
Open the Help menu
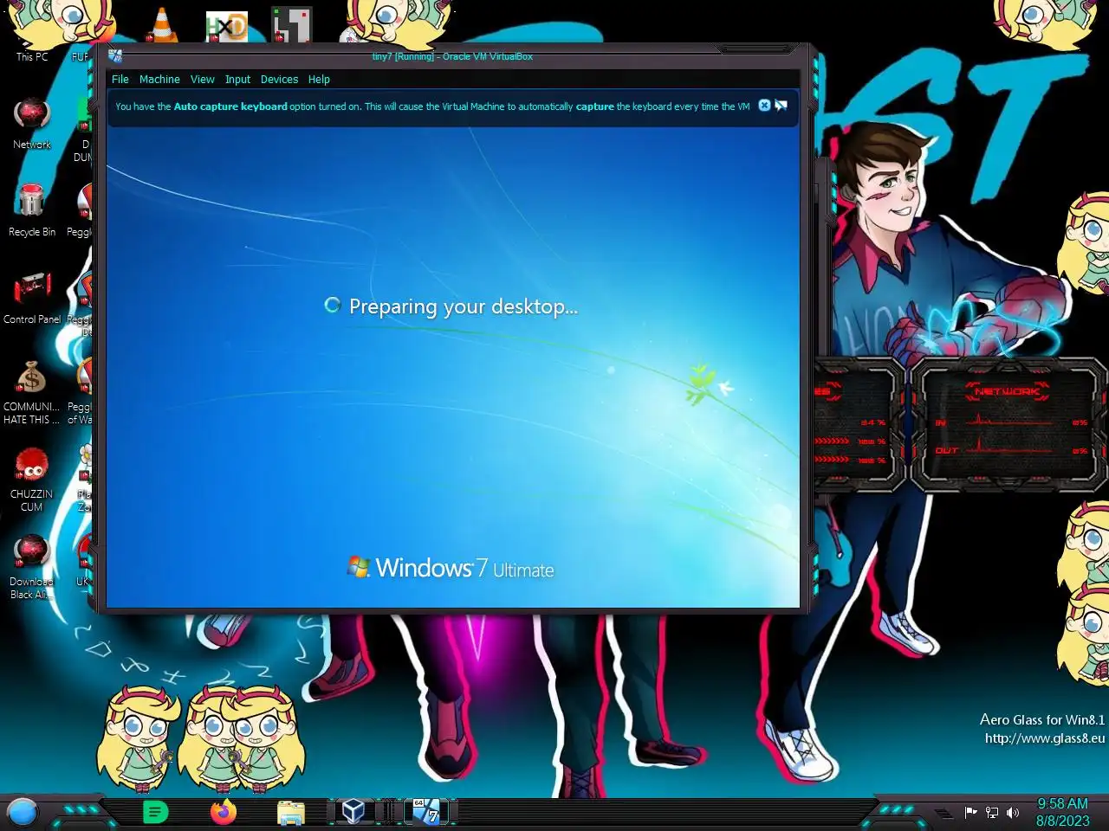tap(319, 79)
